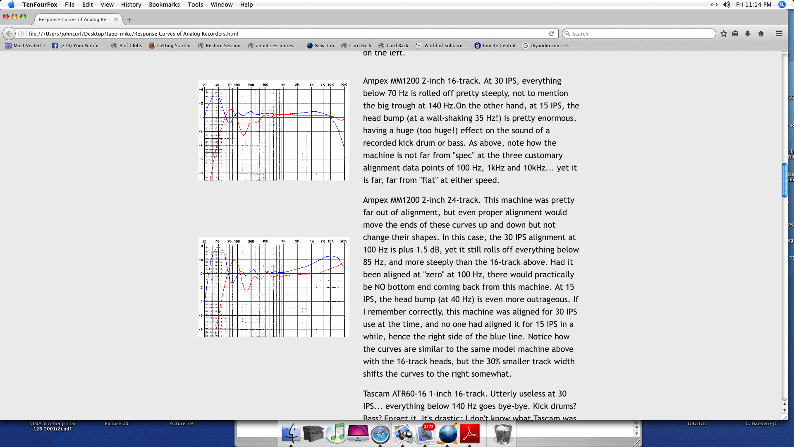The image size is (794, 447).
Task: Open the Bookmarks menu
Action: 164,5
